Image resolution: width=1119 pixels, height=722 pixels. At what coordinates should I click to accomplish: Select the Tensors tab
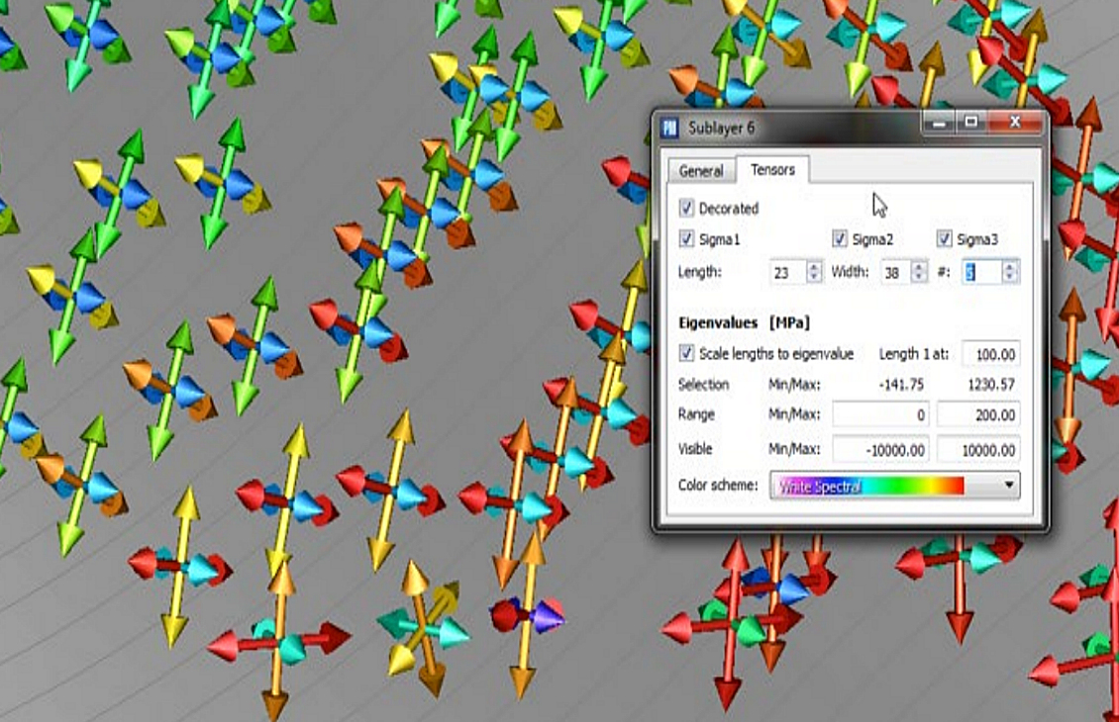[x=772, y=170]
